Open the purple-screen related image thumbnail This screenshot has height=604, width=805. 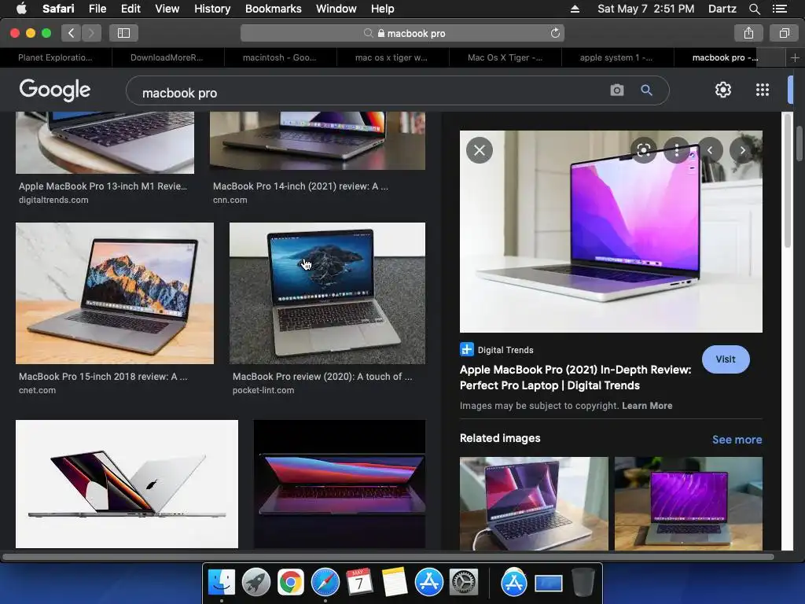[x=689, y=503]
